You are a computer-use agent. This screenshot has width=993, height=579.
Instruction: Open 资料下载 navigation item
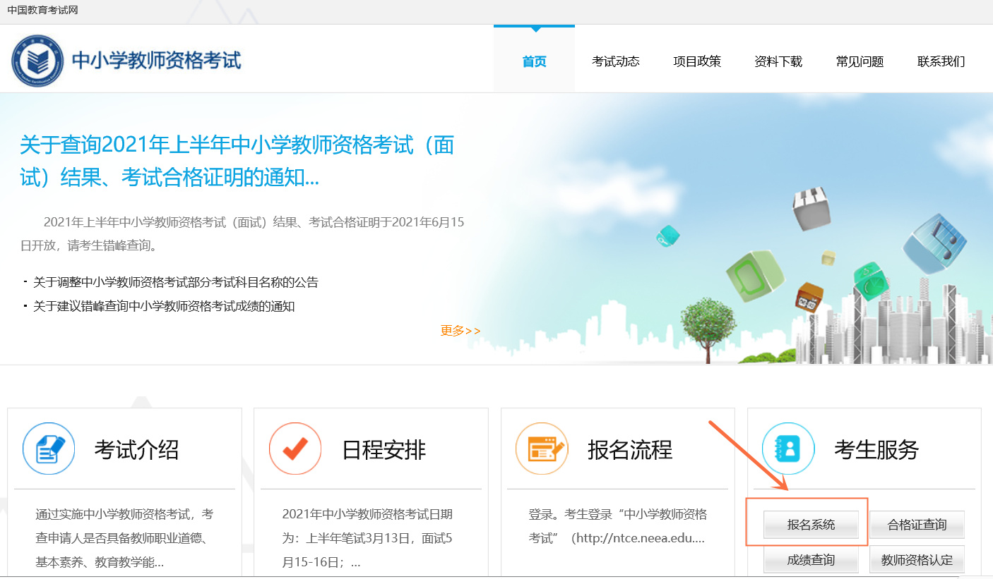[x=778, y=61]
